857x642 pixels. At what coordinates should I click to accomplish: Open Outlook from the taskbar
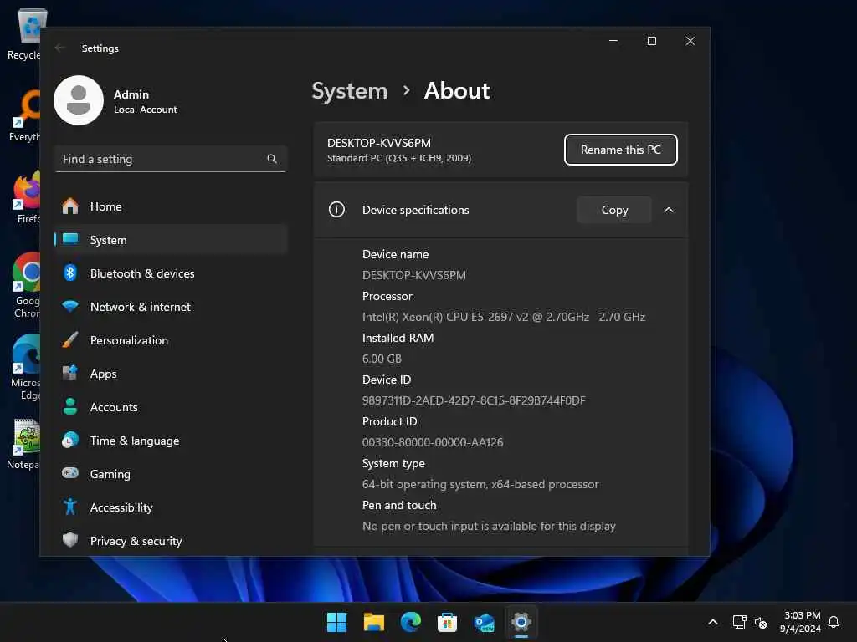(485, 622)
